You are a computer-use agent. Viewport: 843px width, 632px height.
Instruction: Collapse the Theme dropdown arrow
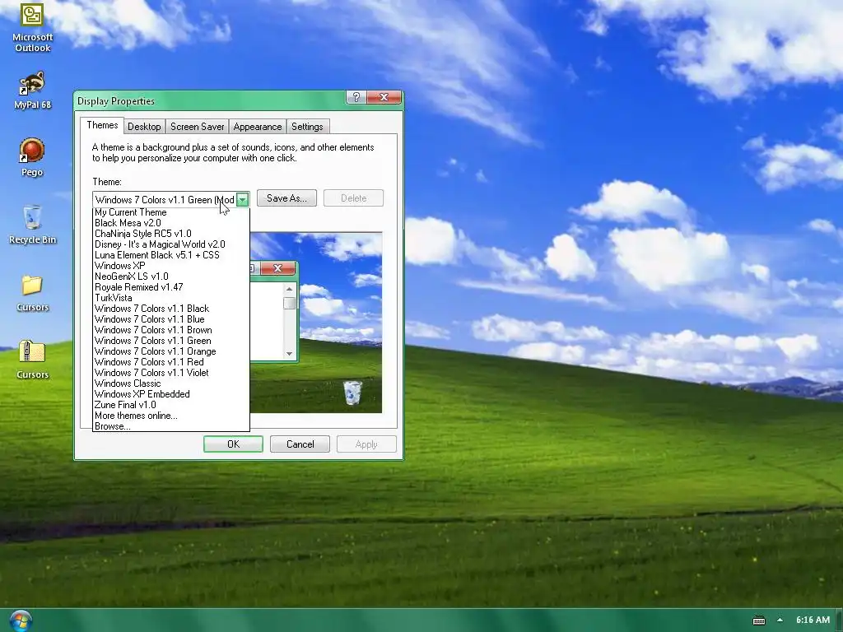coord(243,200)
